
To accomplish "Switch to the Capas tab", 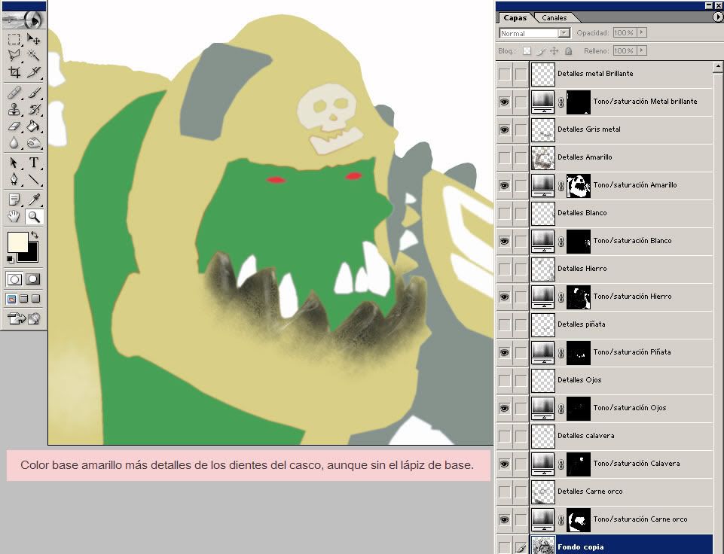I will 515,18.
